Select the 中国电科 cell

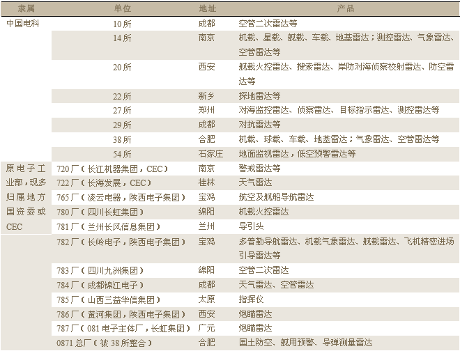point(22,24)
